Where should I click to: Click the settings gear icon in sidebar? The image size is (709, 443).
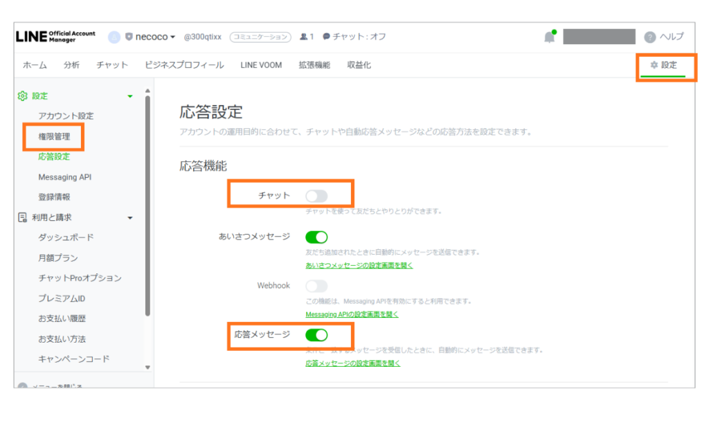pyautogui.click(x=23, y=96)
